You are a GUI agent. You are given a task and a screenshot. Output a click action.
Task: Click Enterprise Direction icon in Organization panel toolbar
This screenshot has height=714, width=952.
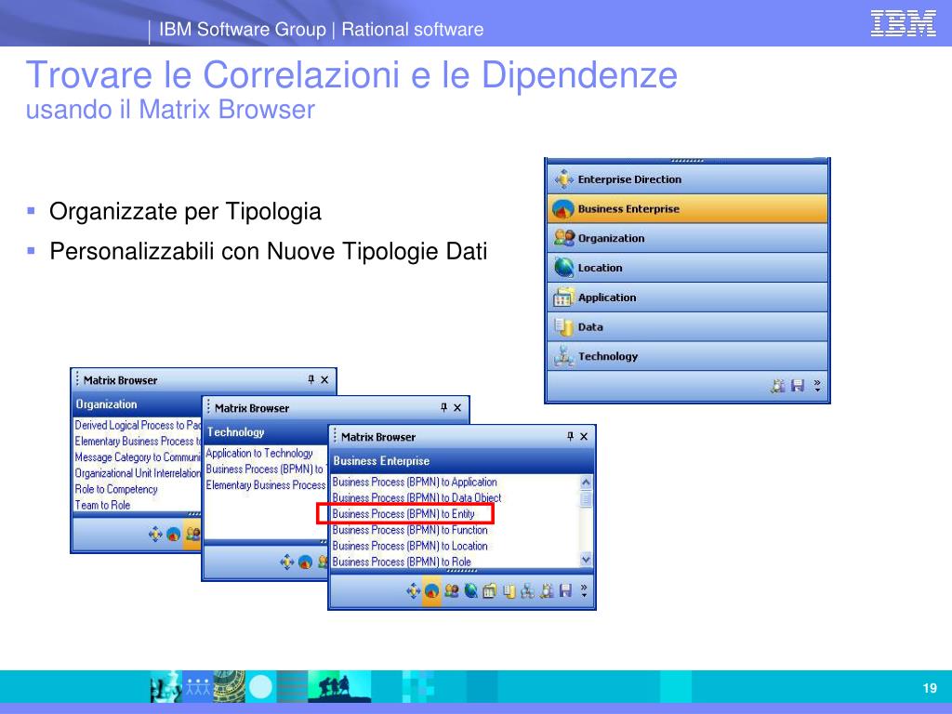click(x=155, y=534)
